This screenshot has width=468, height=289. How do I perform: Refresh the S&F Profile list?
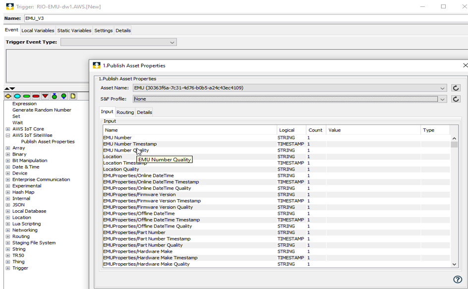(456, 99)
